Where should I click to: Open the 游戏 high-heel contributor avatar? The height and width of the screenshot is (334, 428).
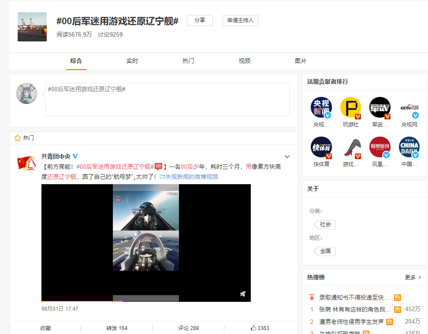[x=351, y=147]
